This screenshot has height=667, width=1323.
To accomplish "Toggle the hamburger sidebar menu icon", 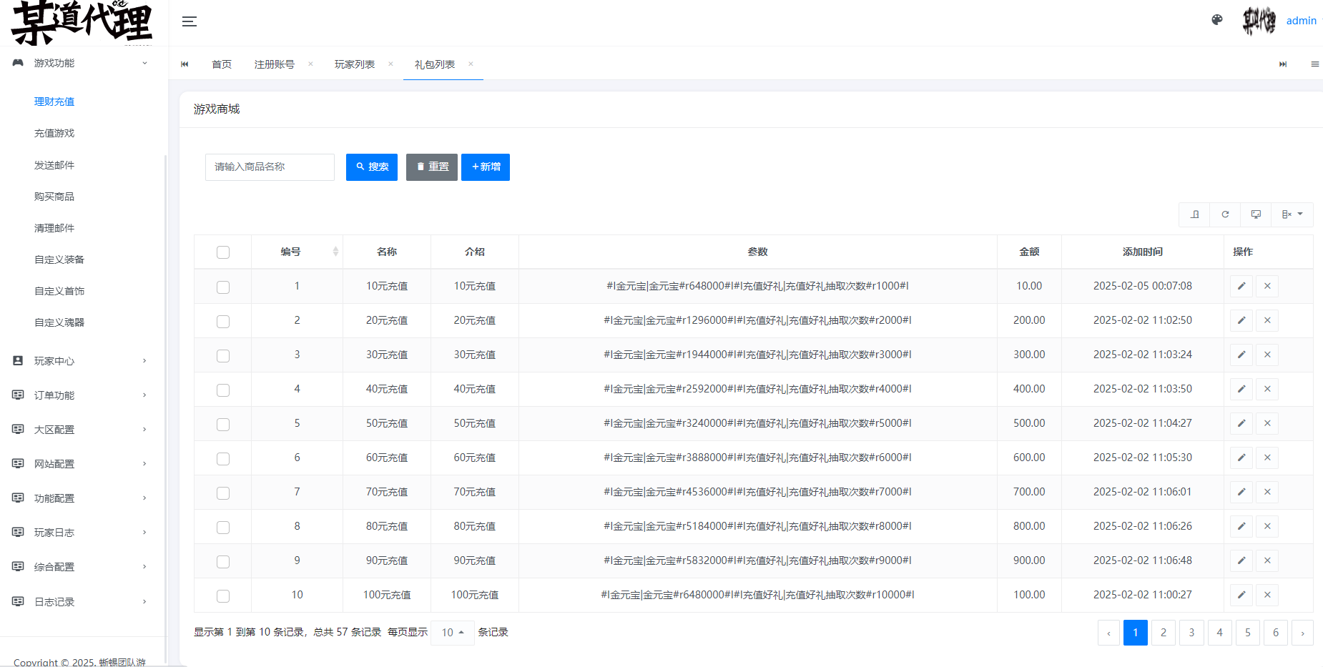I will [189, 21].
